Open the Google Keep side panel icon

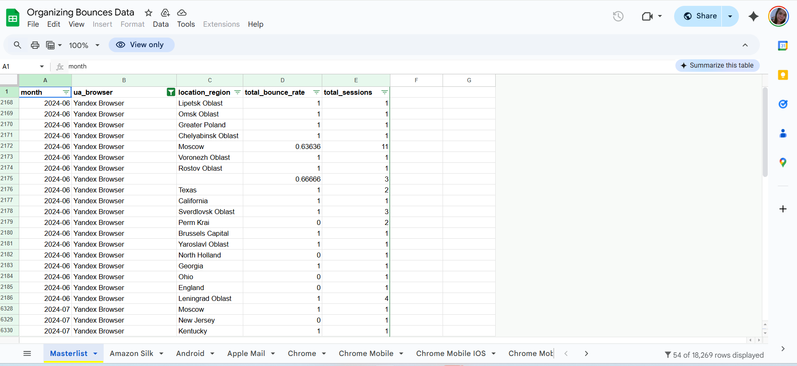(x=783, y=75)
